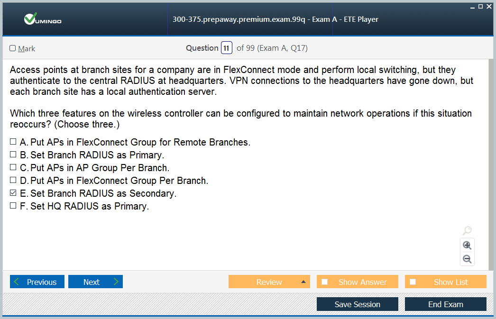
Task: Check option D FlexConnect Group Per Branch
Action: pos(13,180)
